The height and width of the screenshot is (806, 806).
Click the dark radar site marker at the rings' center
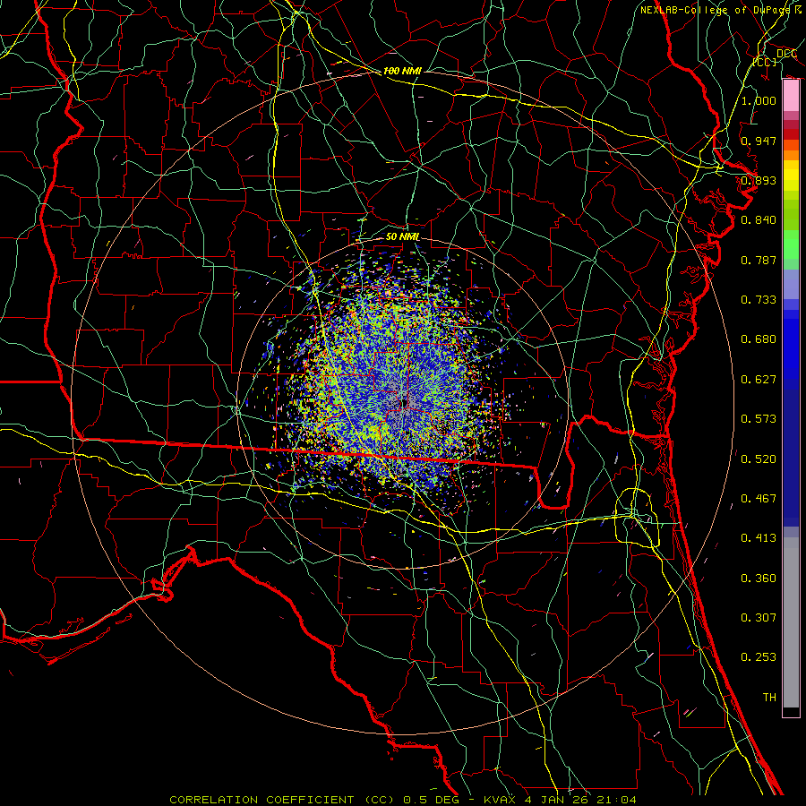pyautogui.click(x=405, y=403)
